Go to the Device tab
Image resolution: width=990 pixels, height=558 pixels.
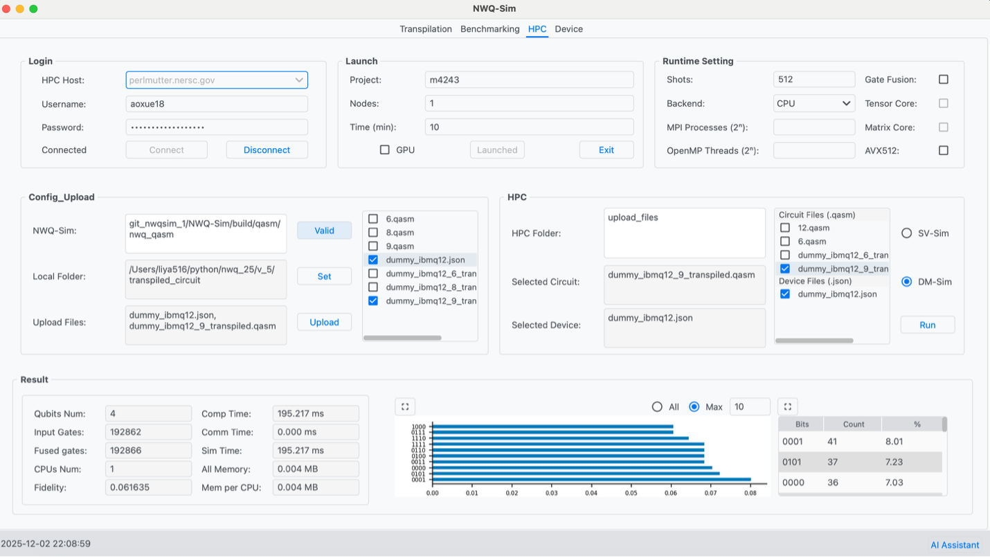point(568,29)
